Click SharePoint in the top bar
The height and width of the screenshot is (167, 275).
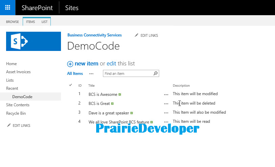pos(37,8)
